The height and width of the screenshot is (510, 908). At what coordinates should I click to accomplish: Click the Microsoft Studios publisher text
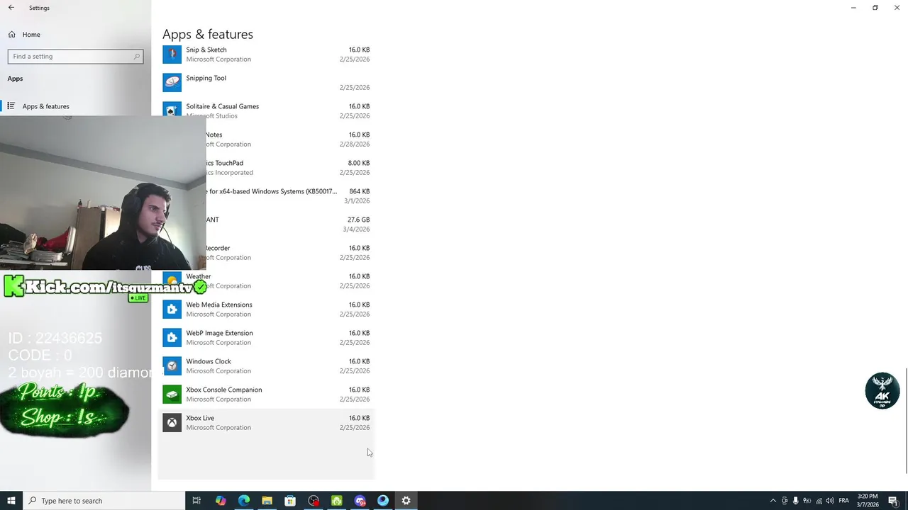tap(211, 116)
